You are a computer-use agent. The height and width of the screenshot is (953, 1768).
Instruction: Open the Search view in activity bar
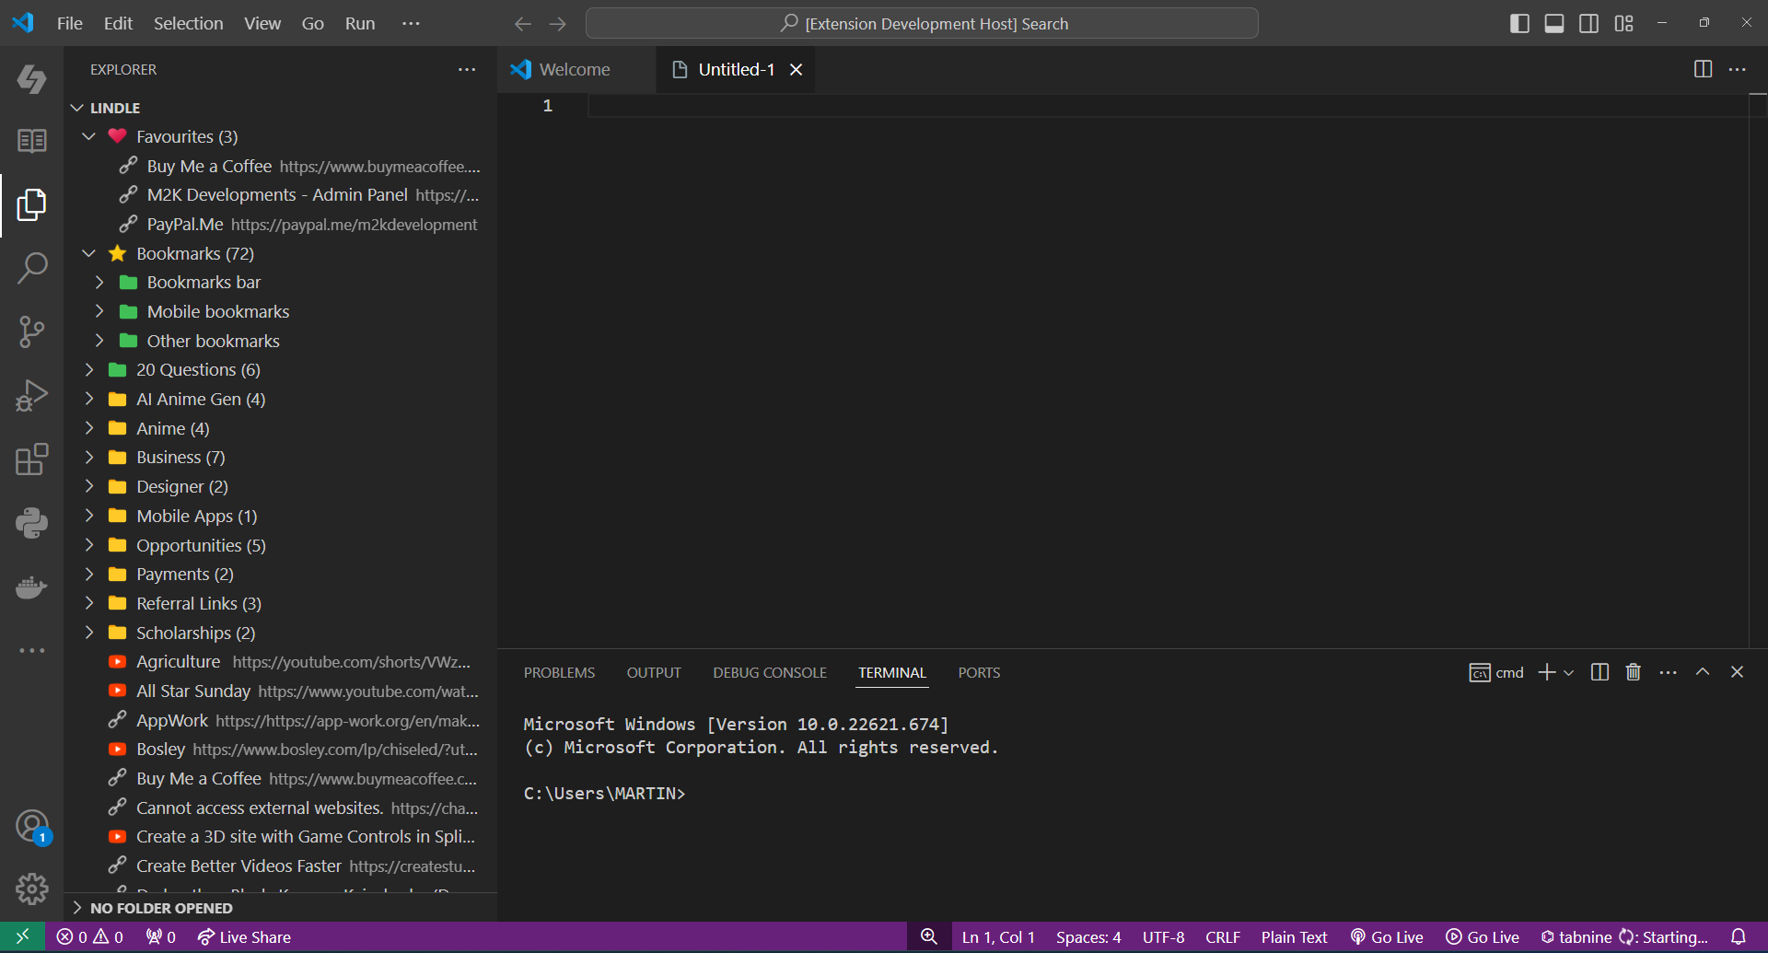pyautogui.click(x=31, y=268)
